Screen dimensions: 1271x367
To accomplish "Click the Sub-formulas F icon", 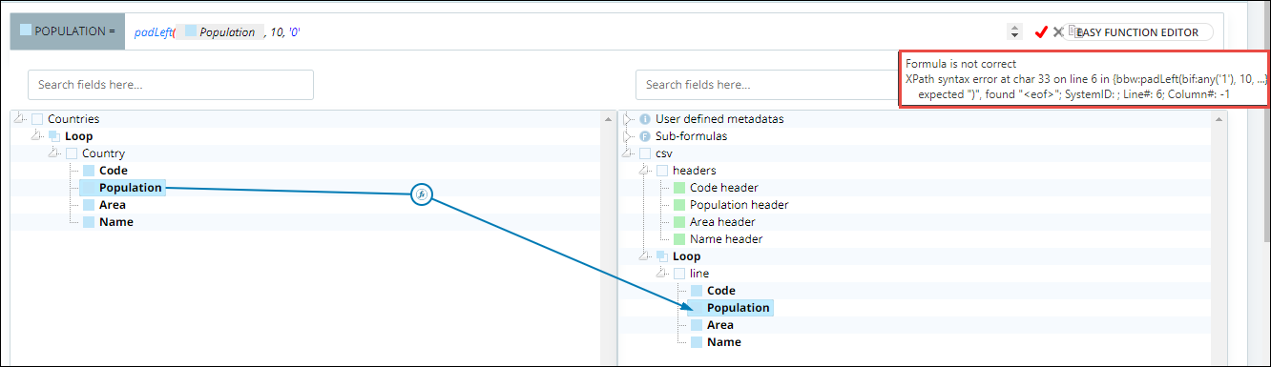I will [x=644, y=136].
